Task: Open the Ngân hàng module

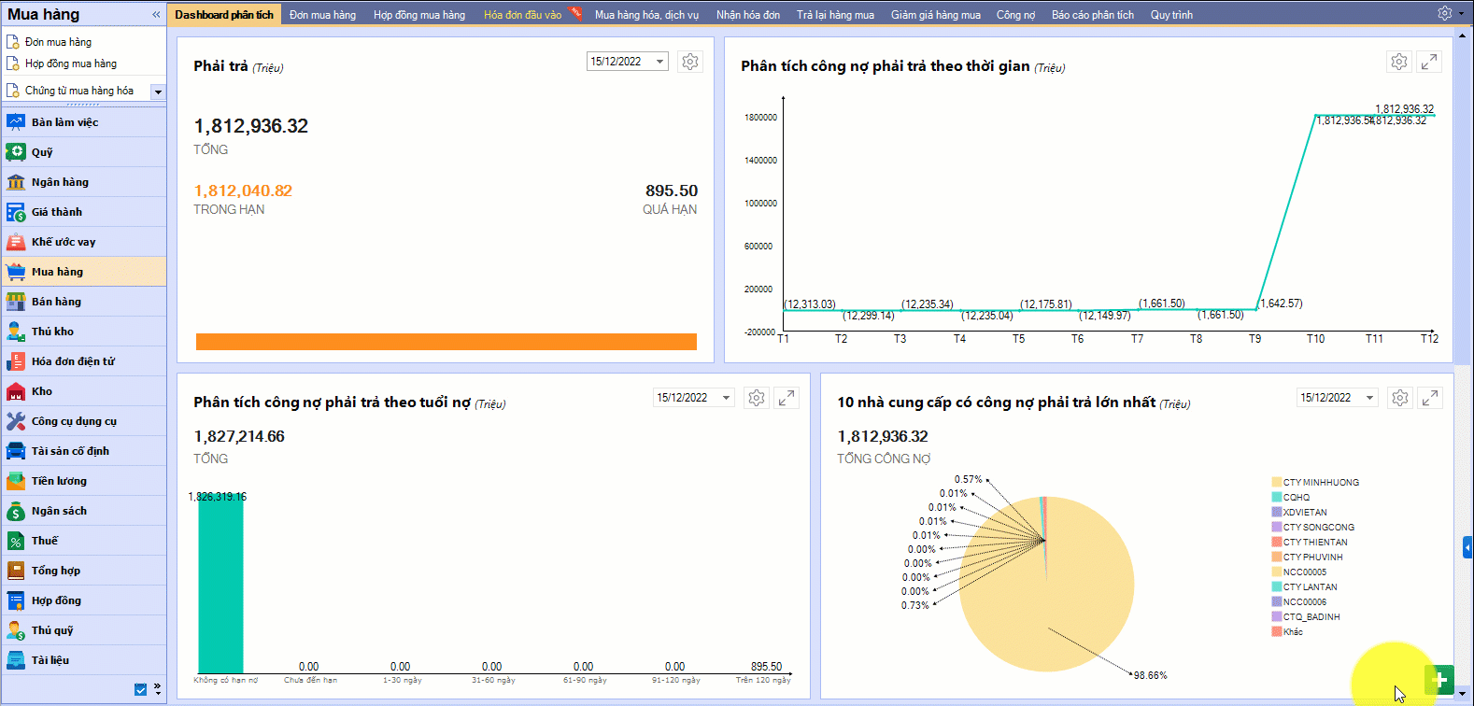Action: pos(60,182)
